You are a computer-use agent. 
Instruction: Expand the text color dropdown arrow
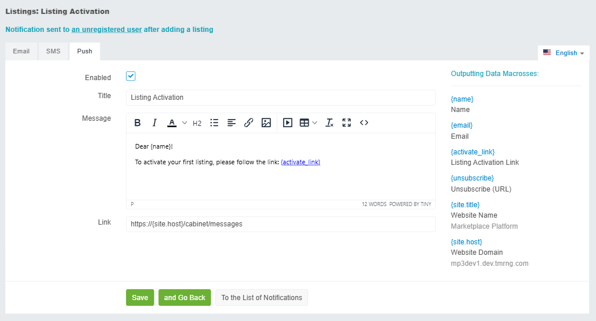(185, 122)
